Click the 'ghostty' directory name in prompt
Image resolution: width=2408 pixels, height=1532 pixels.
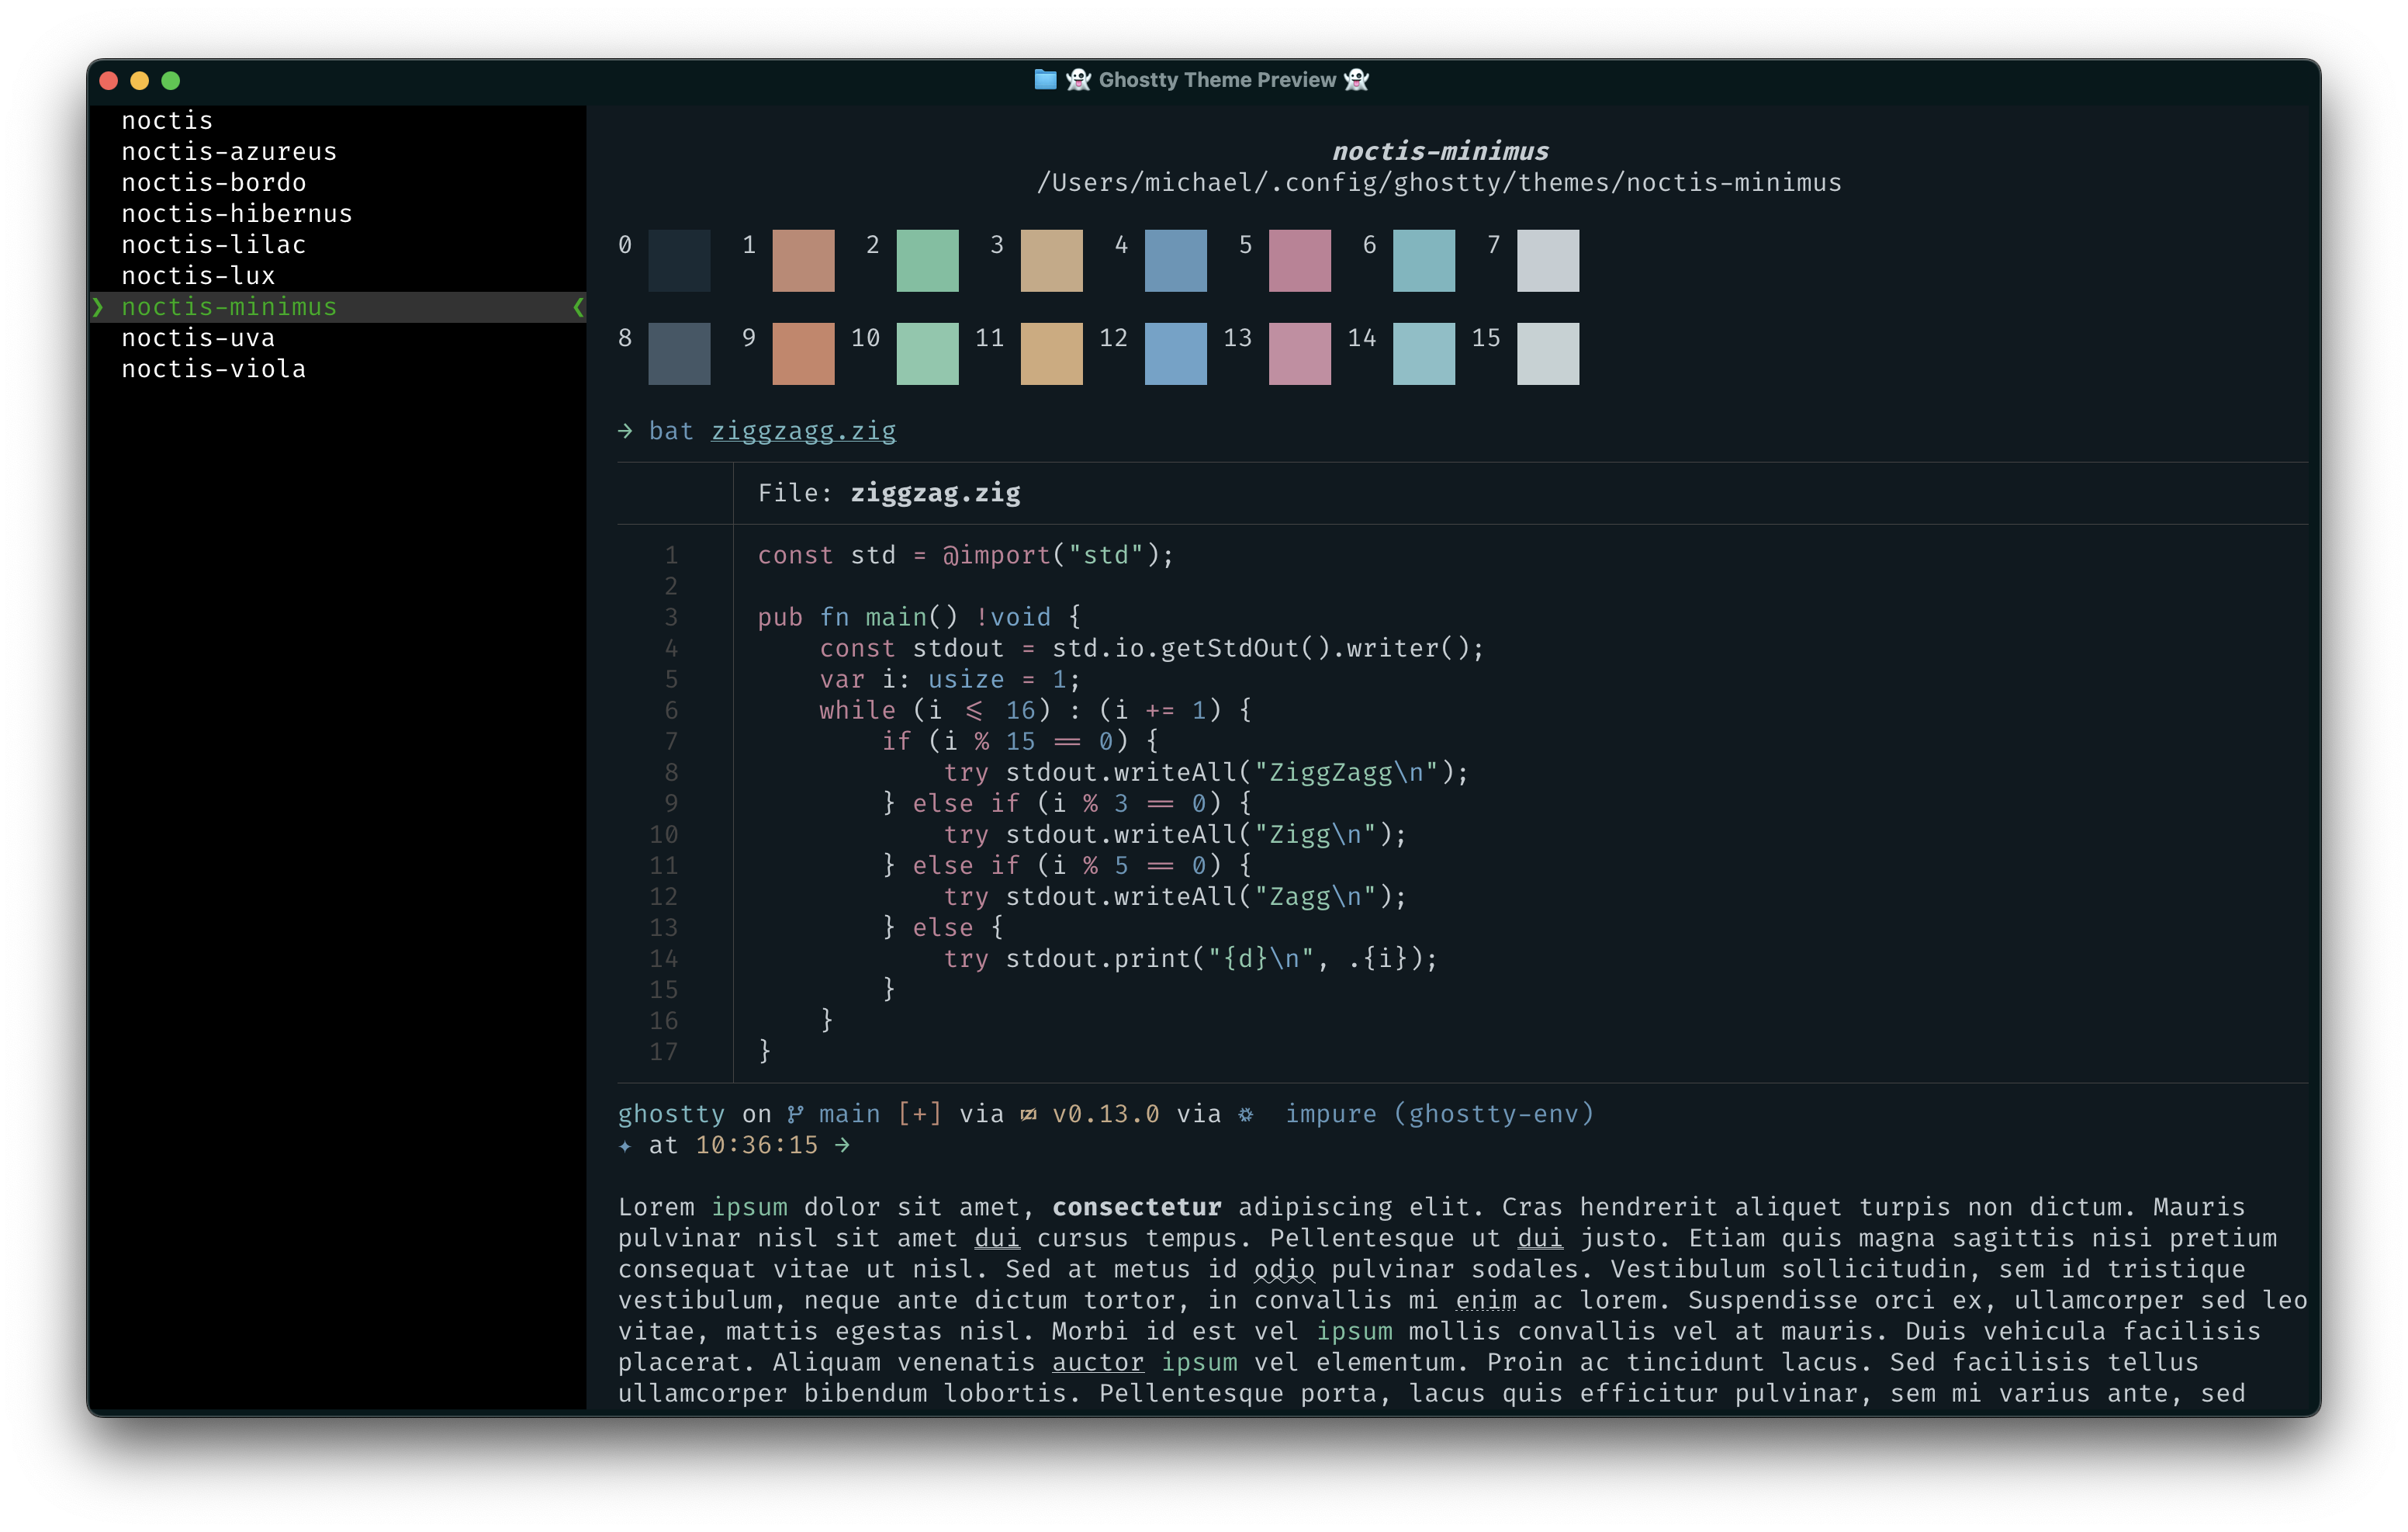pyautogui.click(x=671, y=1114)
